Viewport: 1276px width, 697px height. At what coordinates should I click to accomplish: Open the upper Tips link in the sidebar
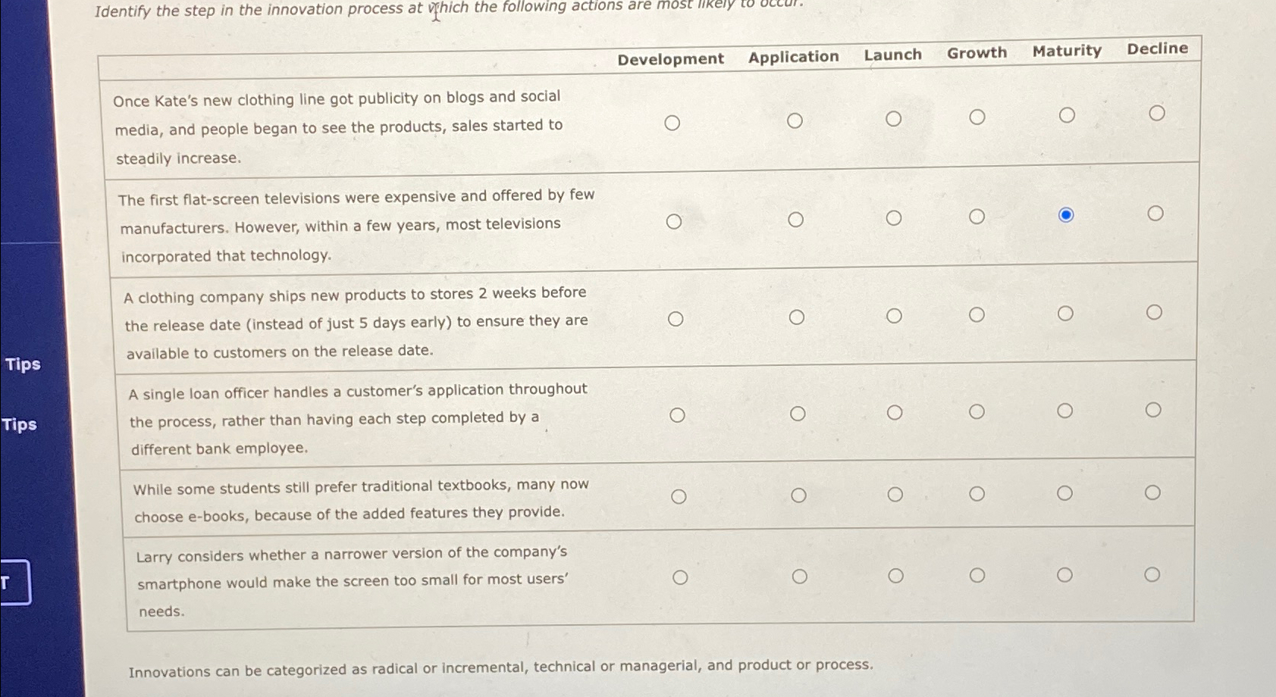[x=22, y=365]
